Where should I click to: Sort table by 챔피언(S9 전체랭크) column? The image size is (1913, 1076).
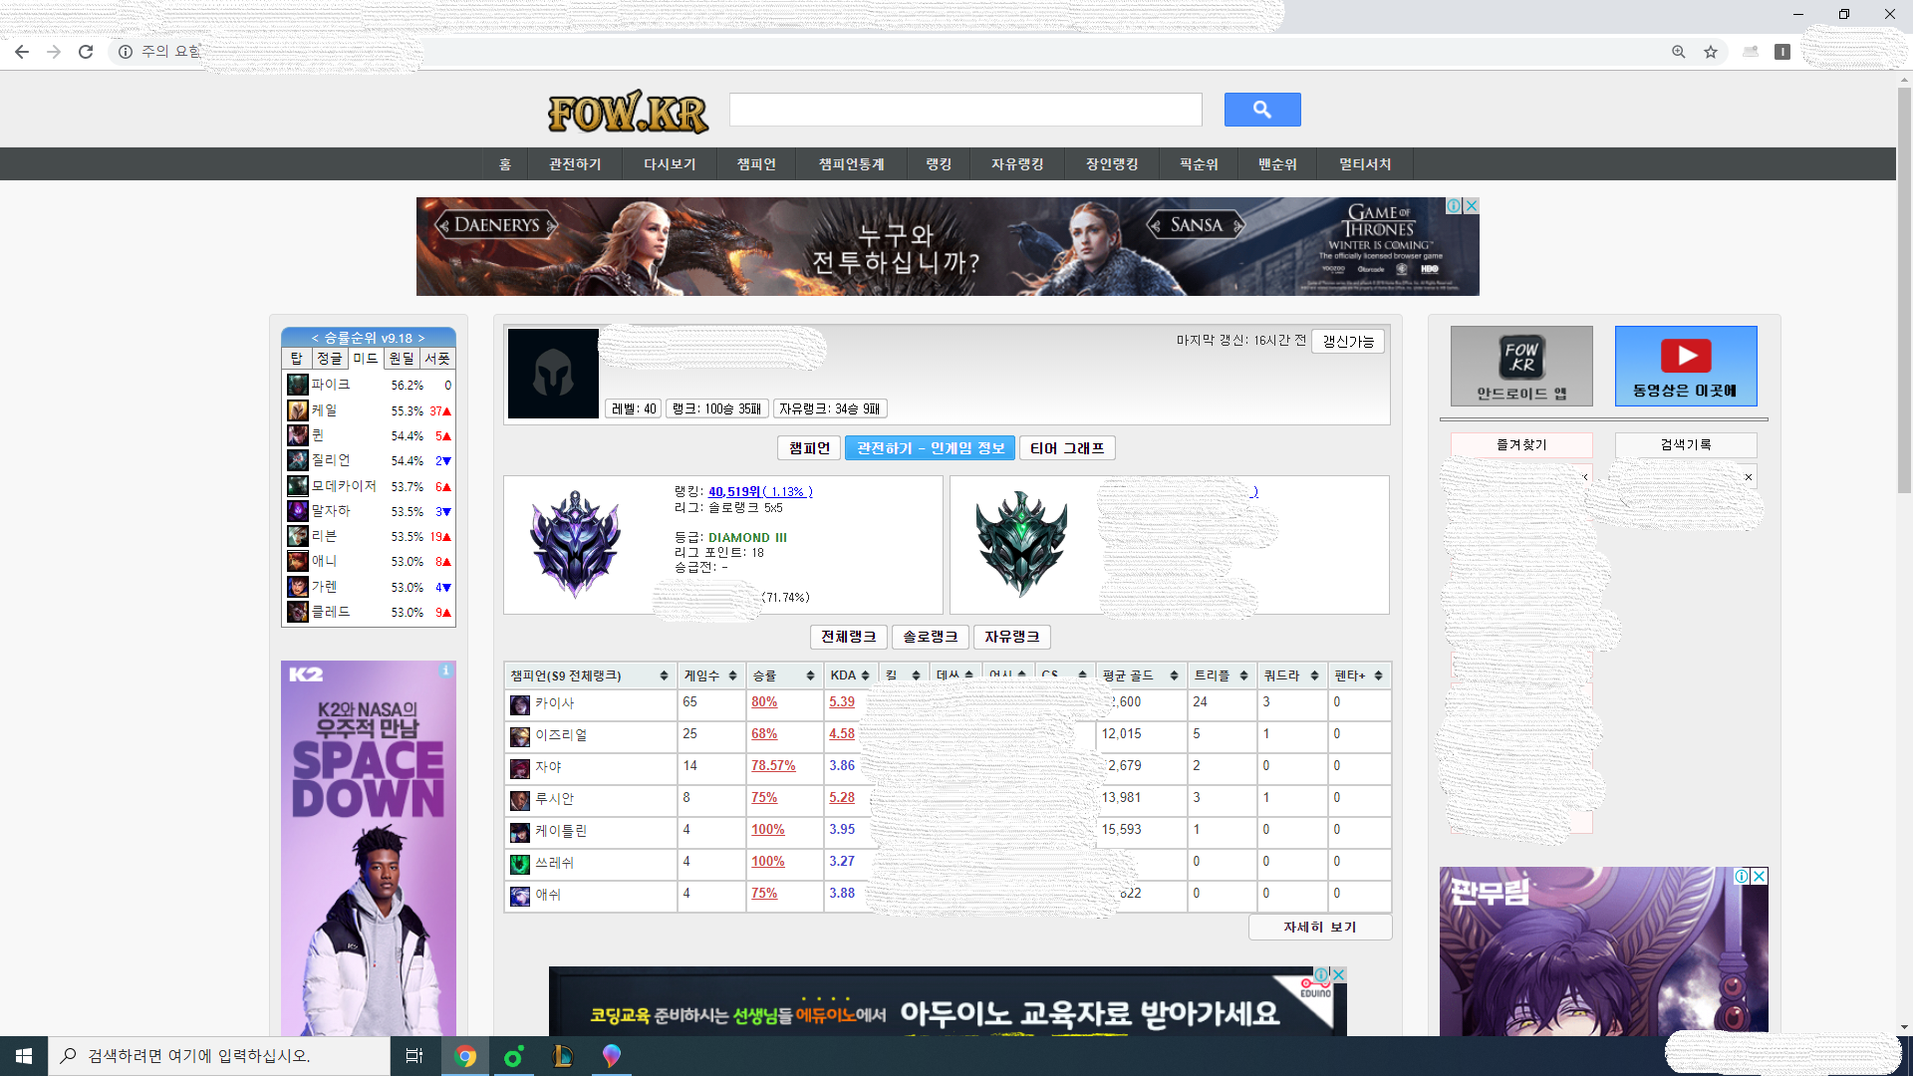coord(590,675)
